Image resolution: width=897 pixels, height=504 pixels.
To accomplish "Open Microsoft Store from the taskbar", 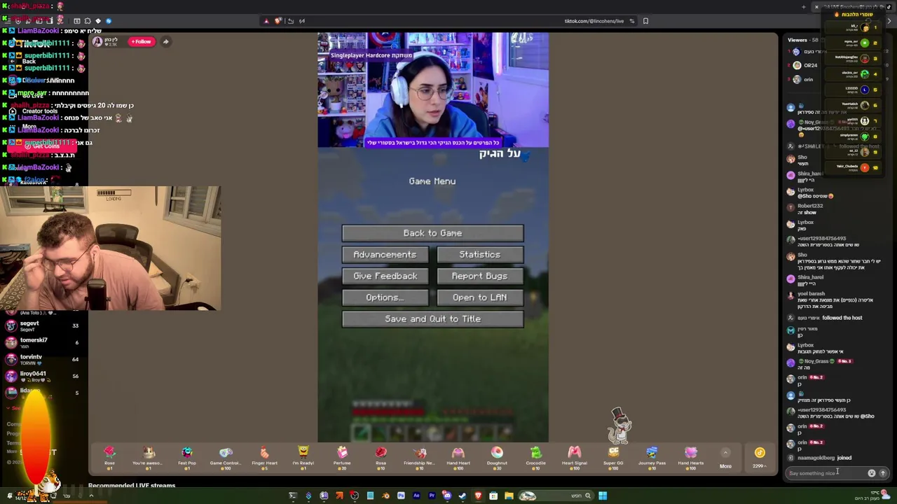I will click(493, 496).
